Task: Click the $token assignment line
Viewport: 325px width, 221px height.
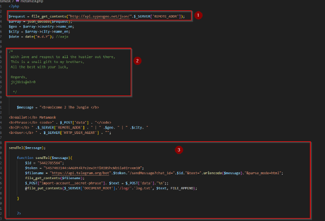Action: point(85,168)
